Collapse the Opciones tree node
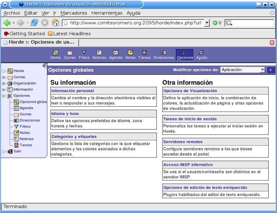Viewport: 277px width, 213px height. tap(3, 96)
